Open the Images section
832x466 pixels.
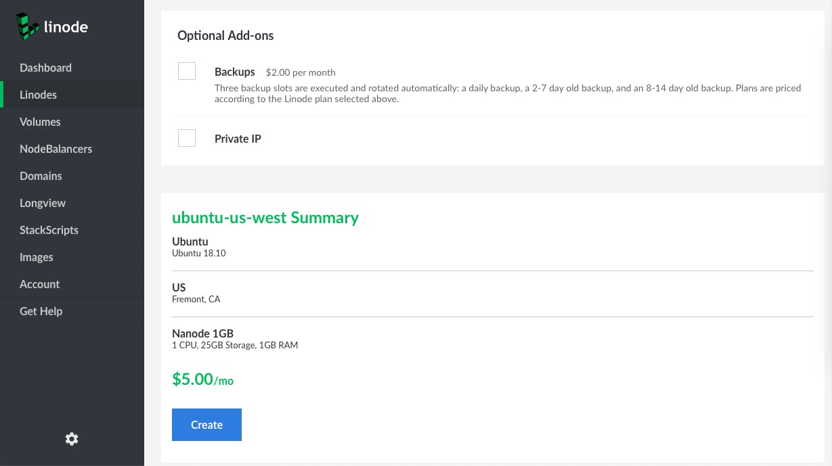(36, 257)
